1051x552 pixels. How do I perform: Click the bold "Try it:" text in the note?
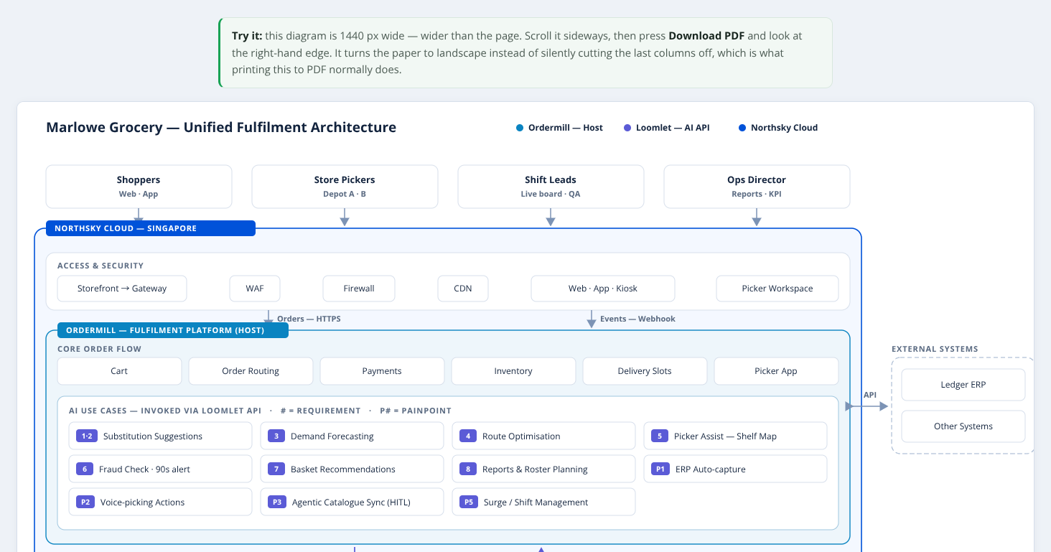pos(247,36)
